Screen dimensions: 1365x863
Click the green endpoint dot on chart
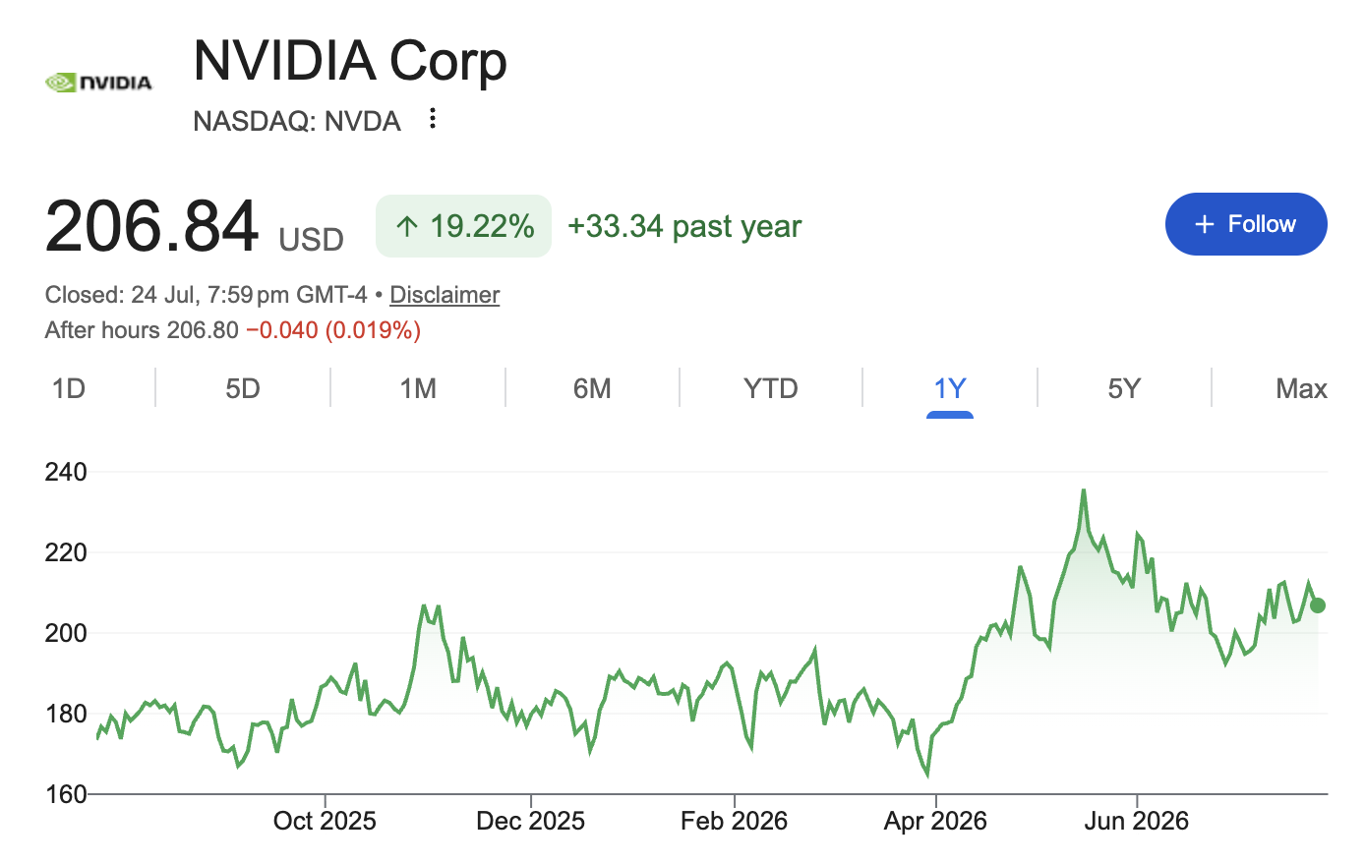[x=1318, y=605]
